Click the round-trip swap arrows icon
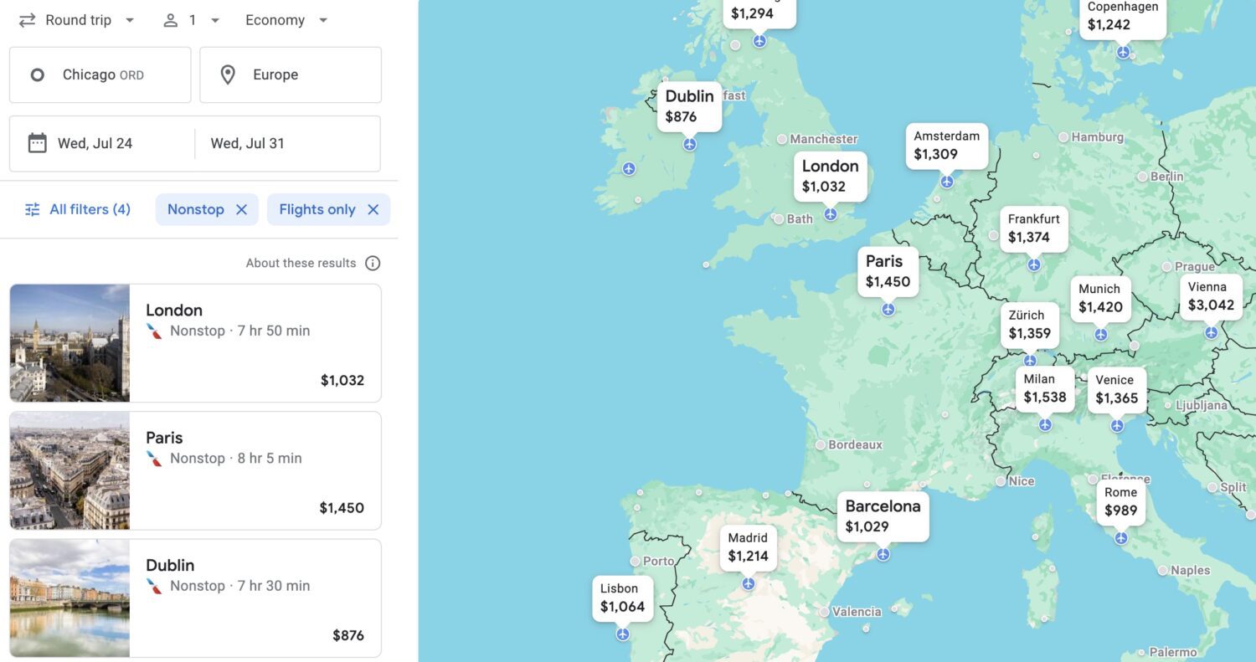Image resolution: width=1256 pixels, height=662 pixels. click(28, 19)
